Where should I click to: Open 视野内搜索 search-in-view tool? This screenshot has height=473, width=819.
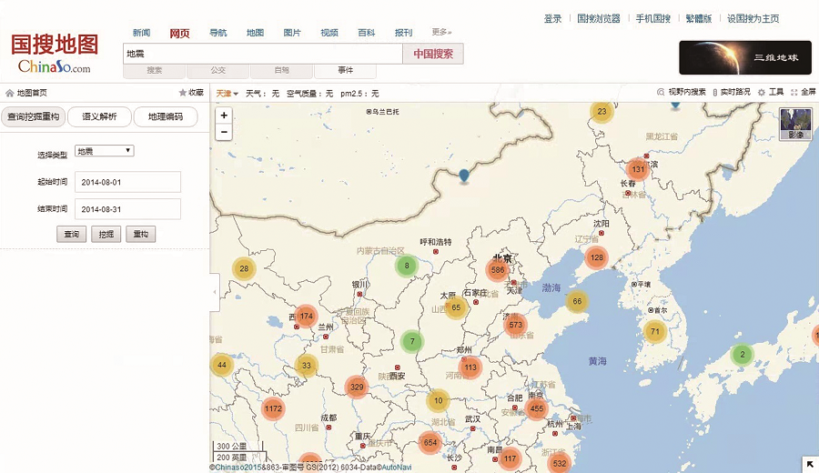point(662,93)
